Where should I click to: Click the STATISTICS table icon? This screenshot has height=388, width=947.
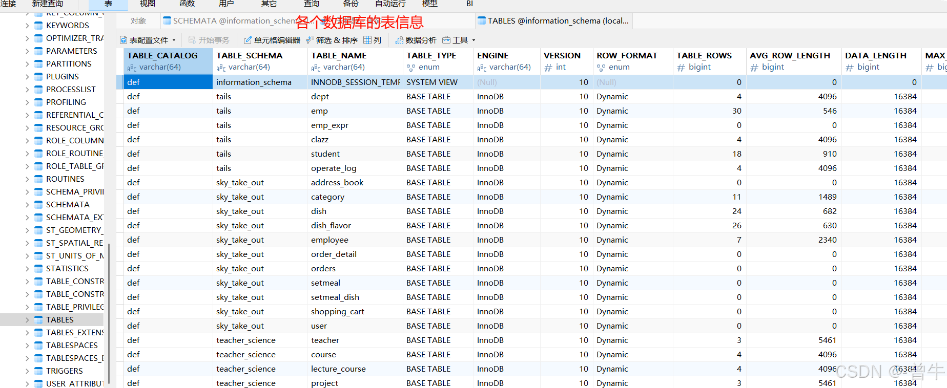click(38, 269)
